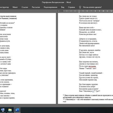This screenshot has height=113, width=113.
Task: Go to the Рецензирование tab
Action: click(51, 7)
